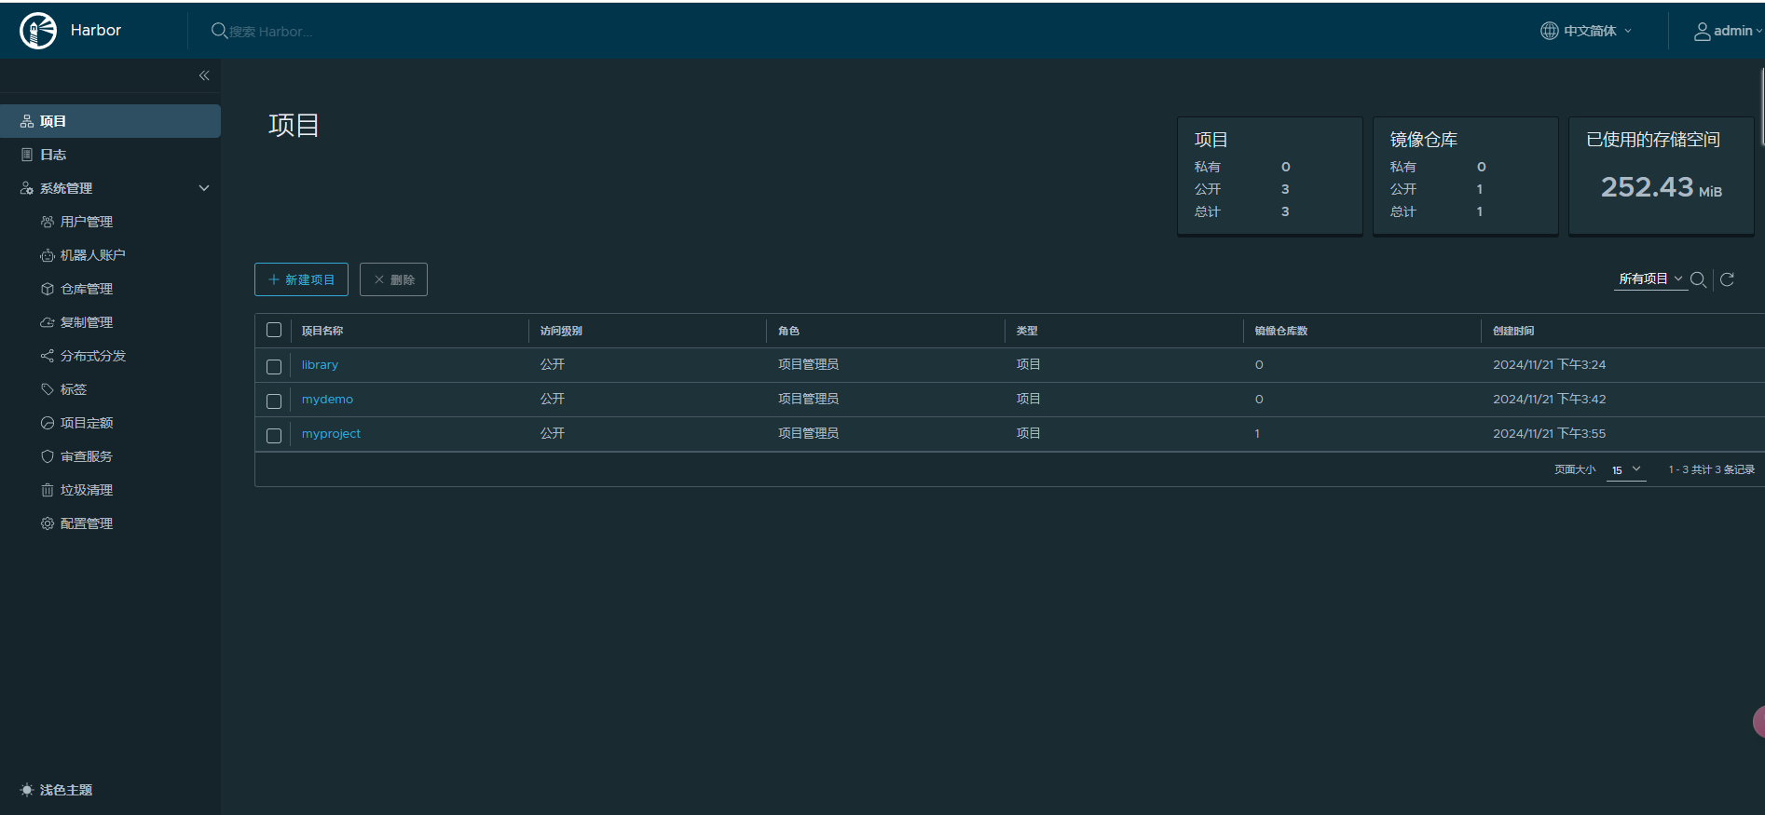Click the 日志 logs icon
The height and width of the screenshot is (815, 1765).
[x=27, y=155]
